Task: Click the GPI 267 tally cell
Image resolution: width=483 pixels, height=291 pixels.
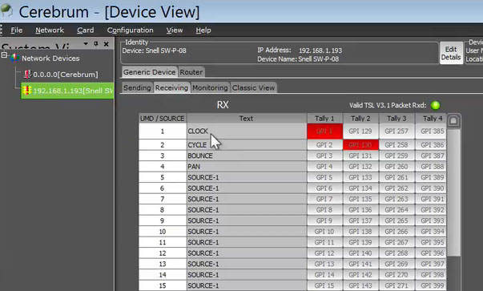Action: [x=396, y=242]
